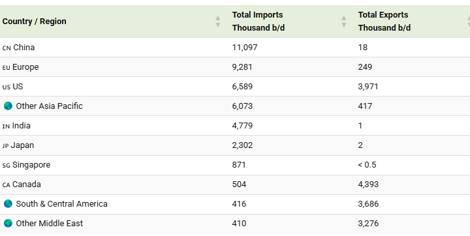Click the CN flag code icon
Screen dimensions: 470x236
point(7,48)
